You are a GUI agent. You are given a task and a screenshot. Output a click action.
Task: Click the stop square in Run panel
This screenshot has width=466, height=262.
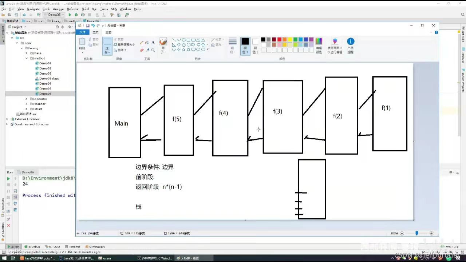pyautogui.click(x=8, y=185)
